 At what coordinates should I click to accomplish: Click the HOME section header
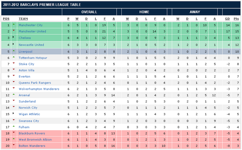[144, 12]
